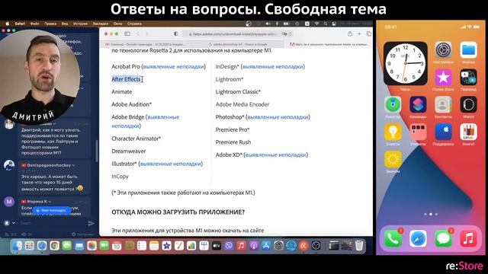Tap the Clock widget on iPhone
The height and width of the screenshot is (274, 488).
click(x=405, y=63)
